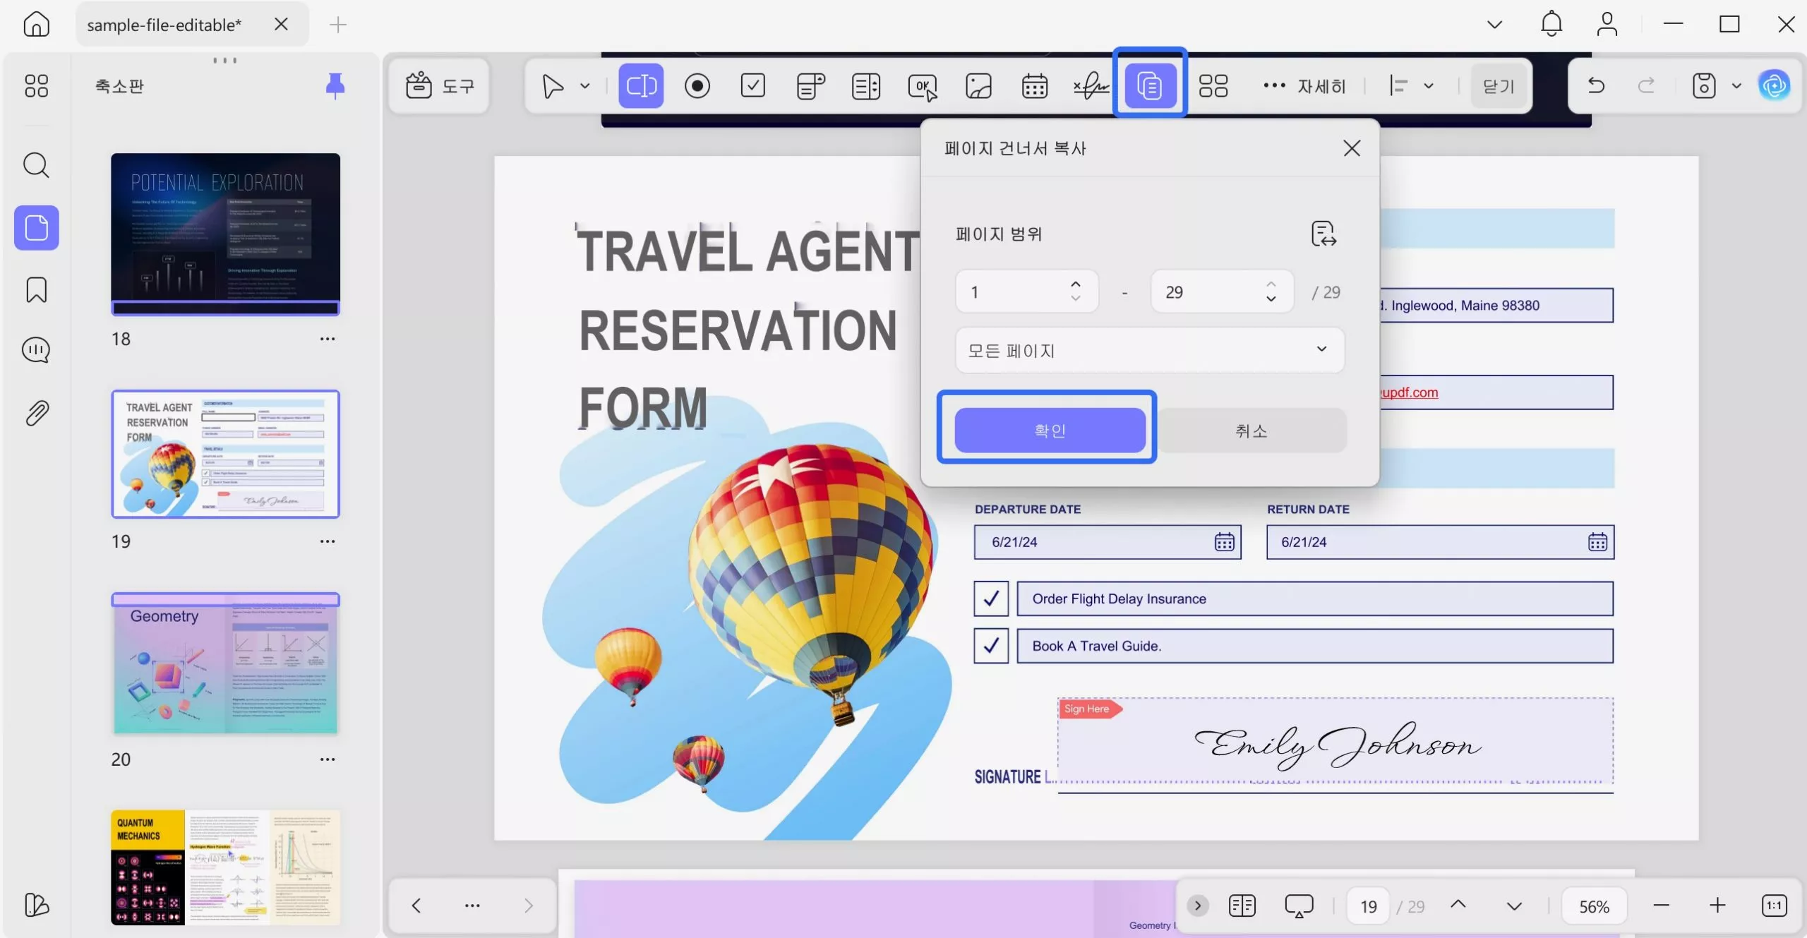Open the 모든 페이지 dropdown
This screenshot has height=938, width=1807.
coord(1150,350)
